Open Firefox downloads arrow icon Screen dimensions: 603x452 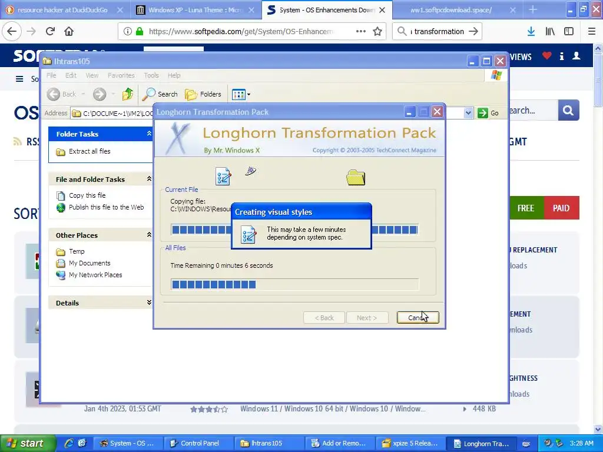(x=531, y=32)
